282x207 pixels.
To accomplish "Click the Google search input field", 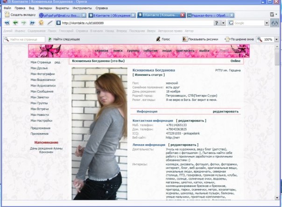I will click(x=248, y=23).
